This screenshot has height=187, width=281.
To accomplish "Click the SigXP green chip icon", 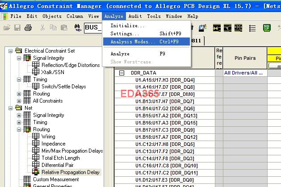I will pyautogui.click(x=267, y=28).
